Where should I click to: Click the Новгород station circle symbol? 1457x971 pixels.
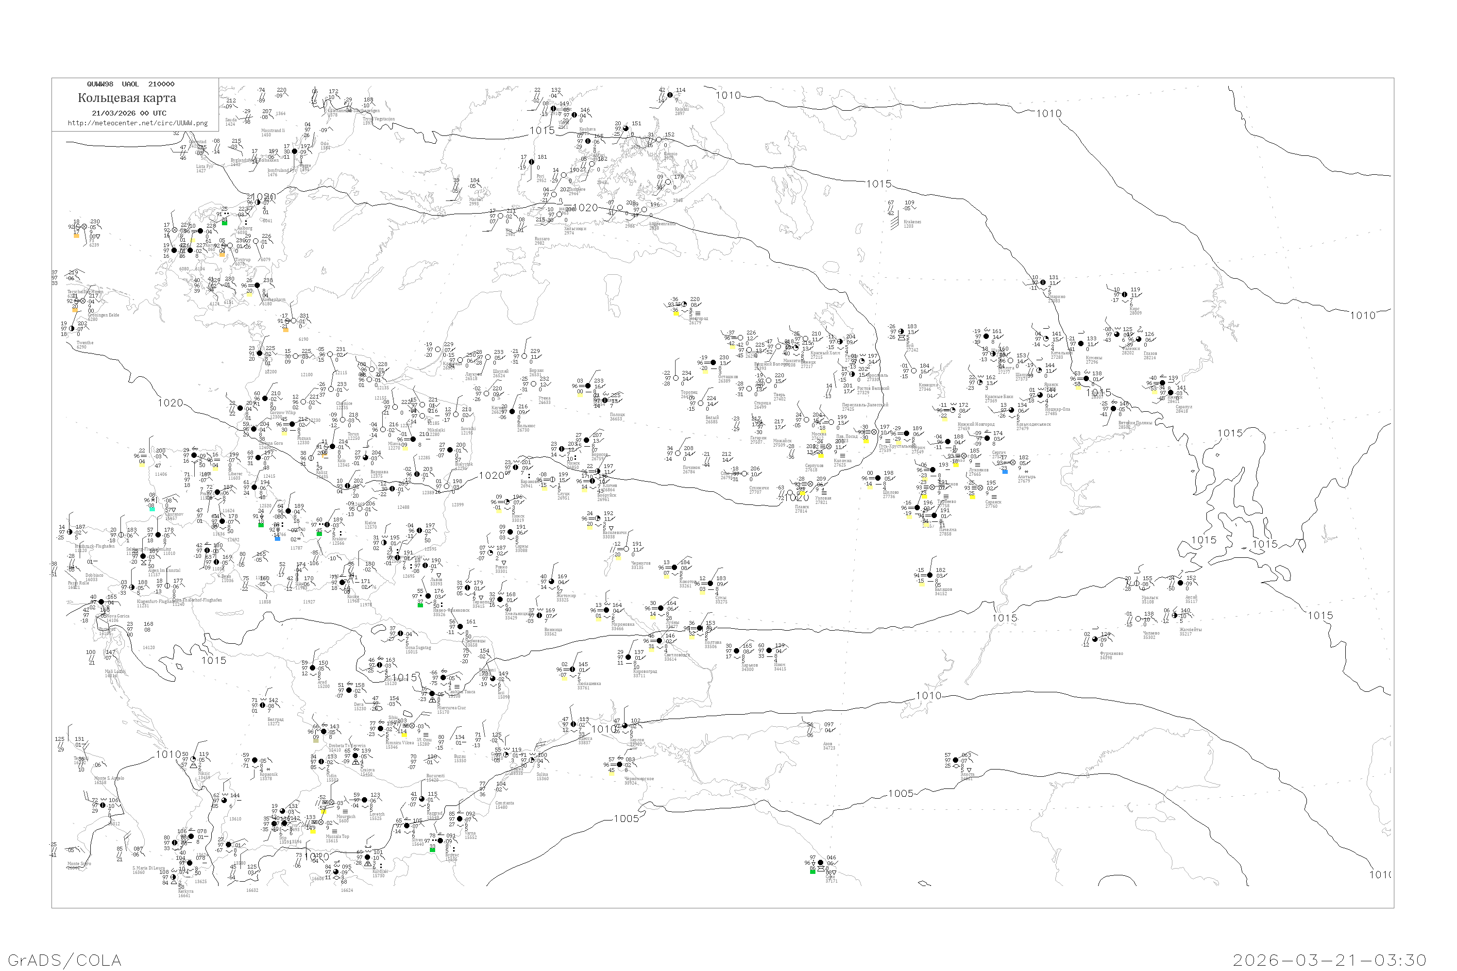click(x=684, y=304)
